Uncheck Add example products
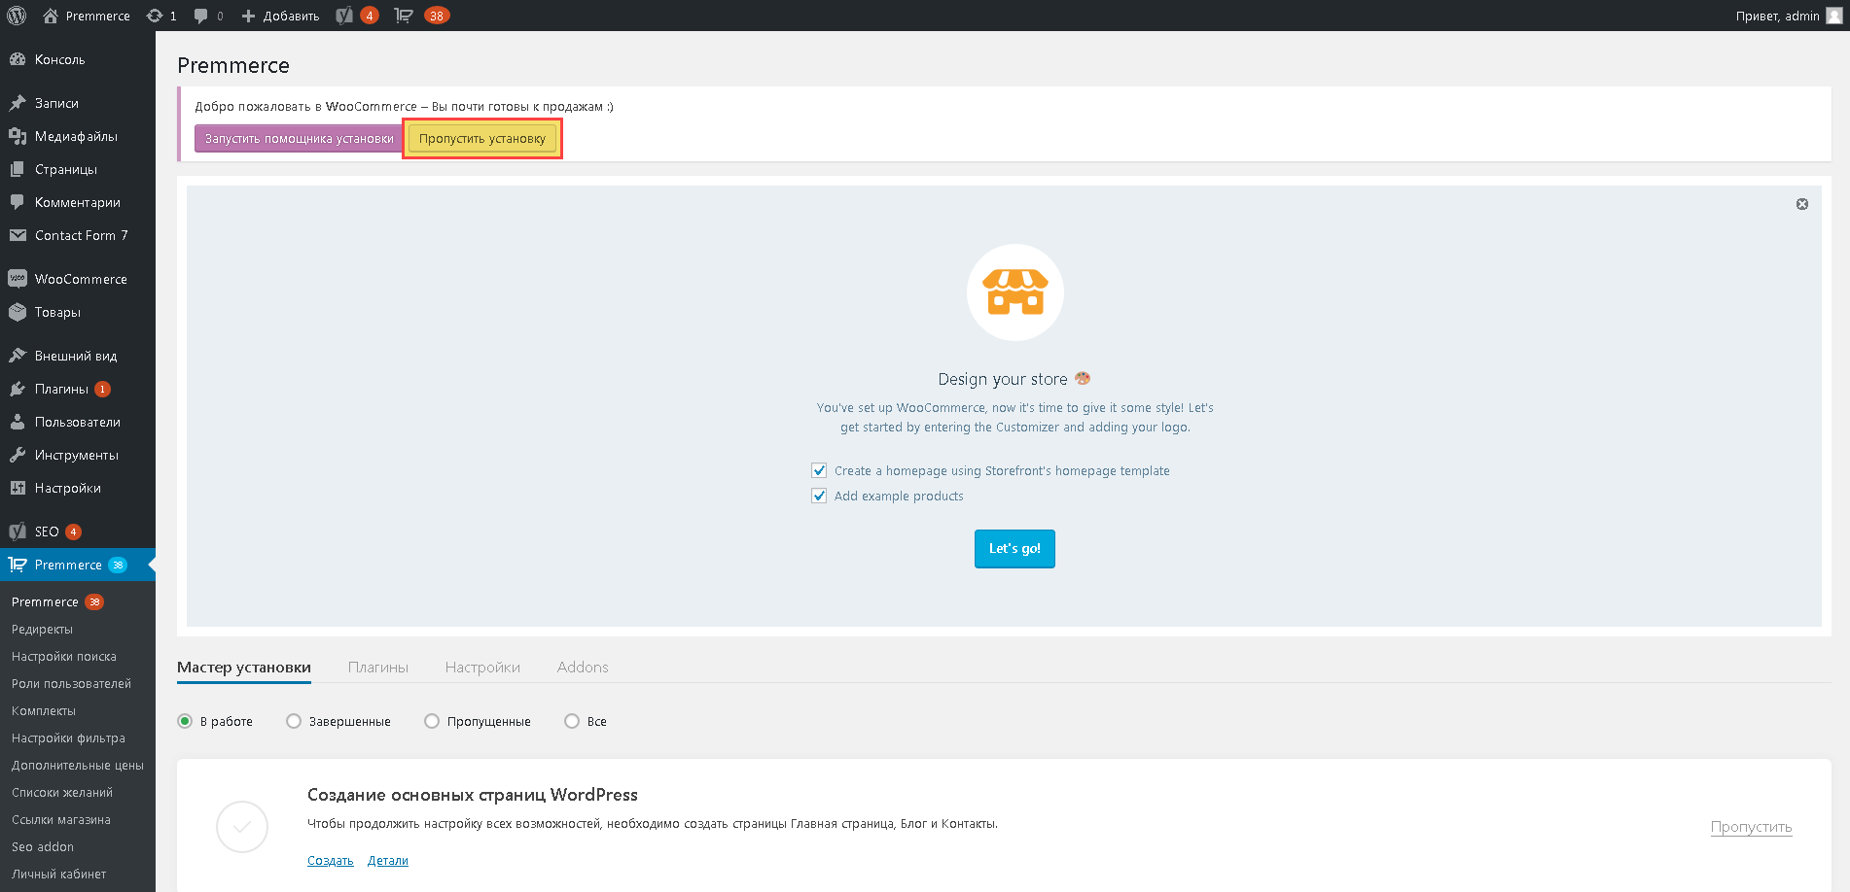Screen dimensions: 1850x892 [x=819, y=496]
